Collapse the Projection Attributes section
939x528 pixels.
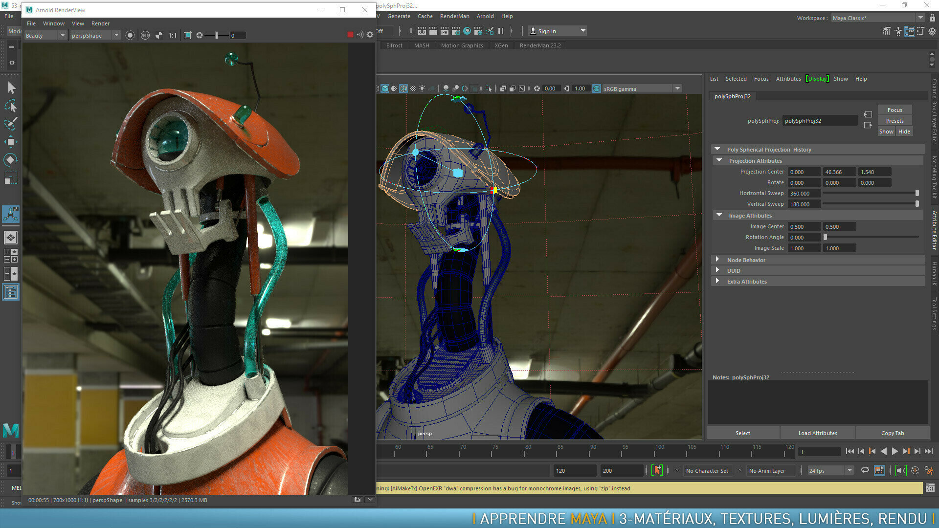719,160
